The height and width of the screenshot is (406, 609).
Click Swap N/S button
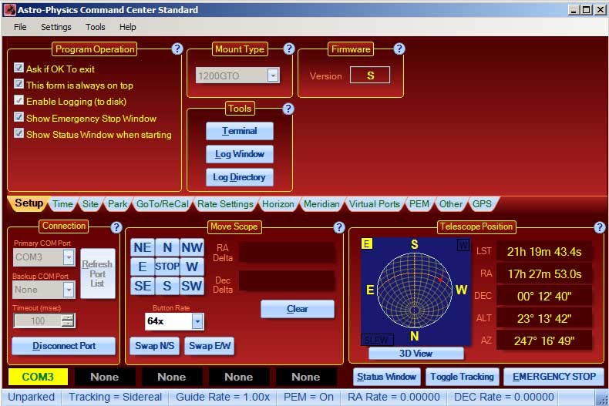(x=155, y=346)
